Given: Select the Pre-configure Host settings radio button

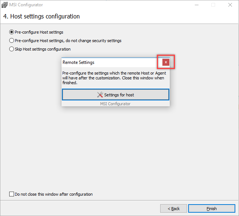Looking at the screenshot, I should point(11,32).
